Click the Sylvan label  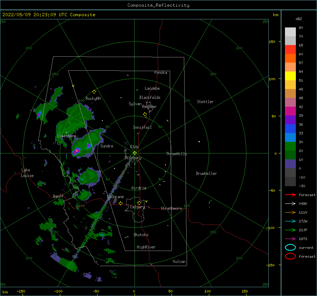coord(135,104)
